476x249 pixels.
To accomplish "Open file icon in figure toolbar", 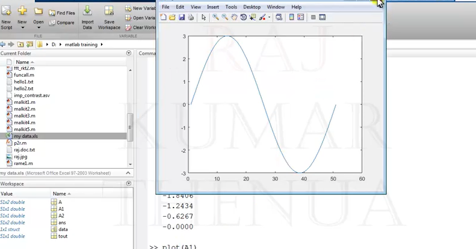I will pos(172,17).
